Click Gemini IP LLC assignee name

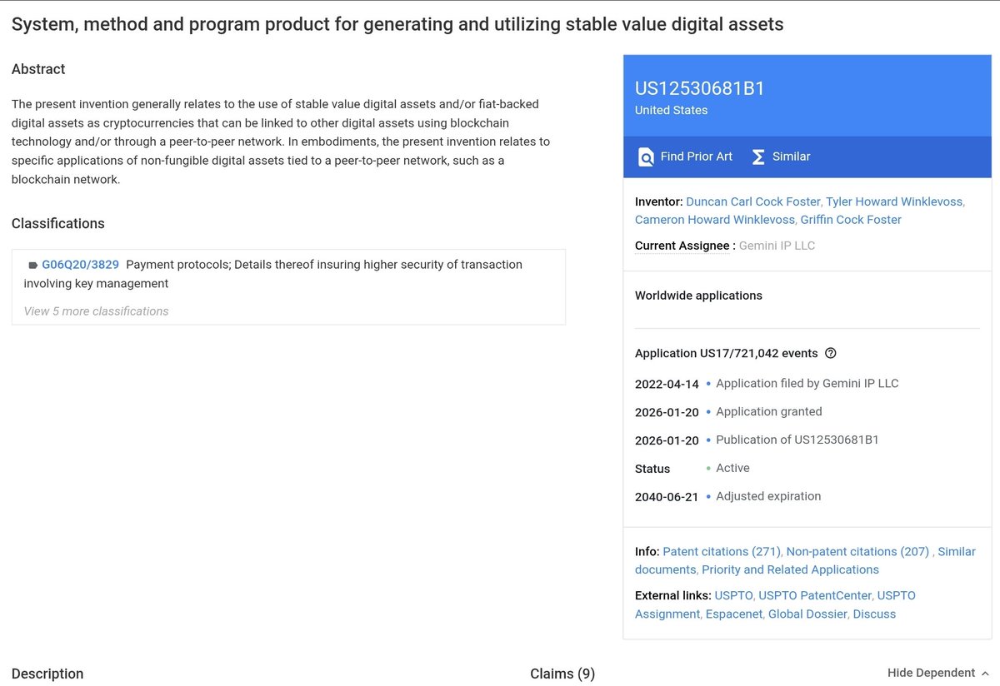[777, 246]
